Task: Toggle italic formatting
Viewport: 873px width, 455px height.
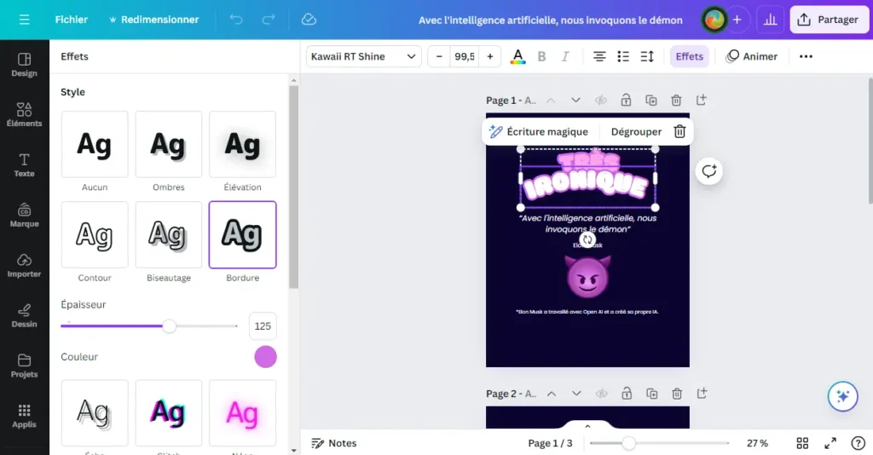Action: tap(565, 56)
